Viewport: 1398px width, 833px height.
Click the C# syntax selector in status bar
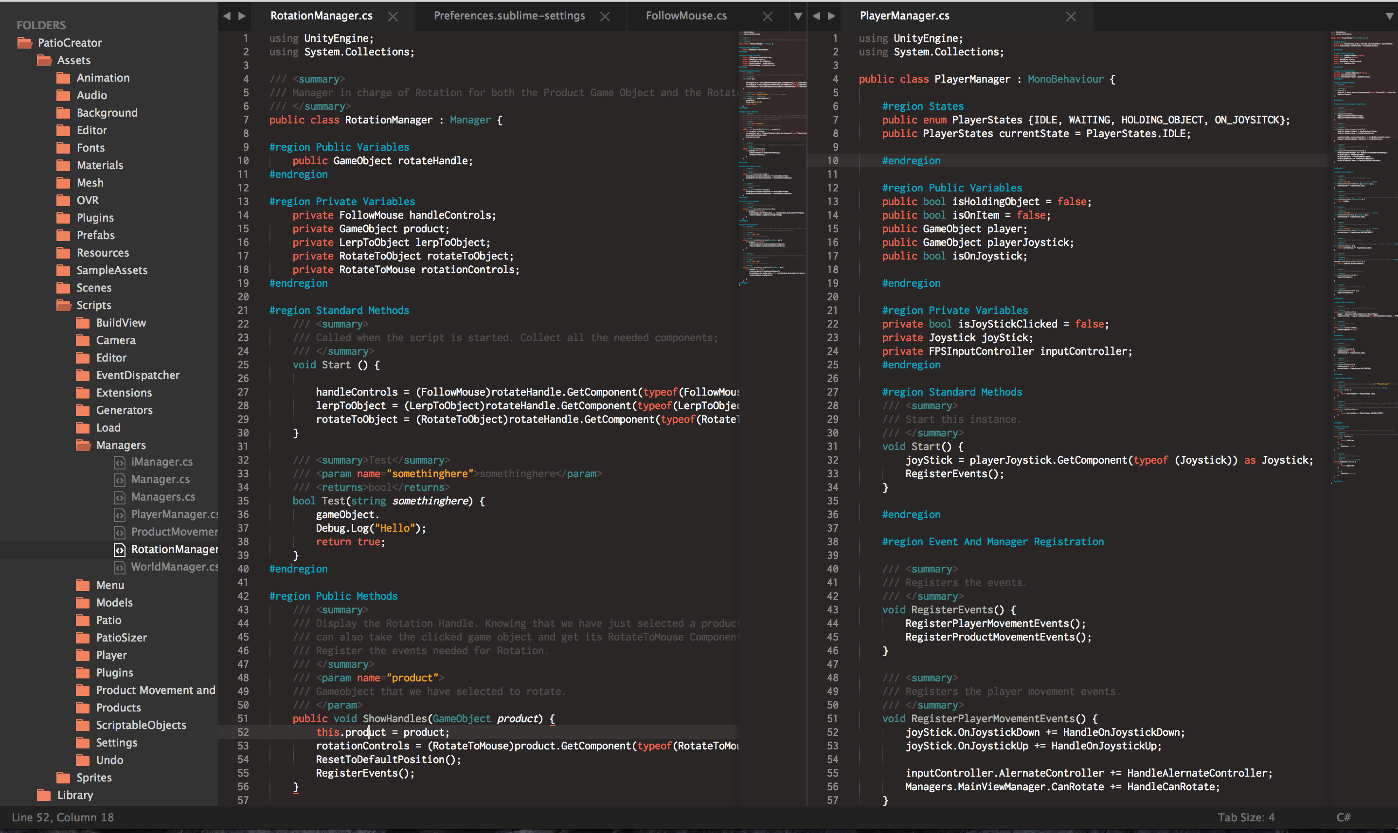pos(1344,817)
